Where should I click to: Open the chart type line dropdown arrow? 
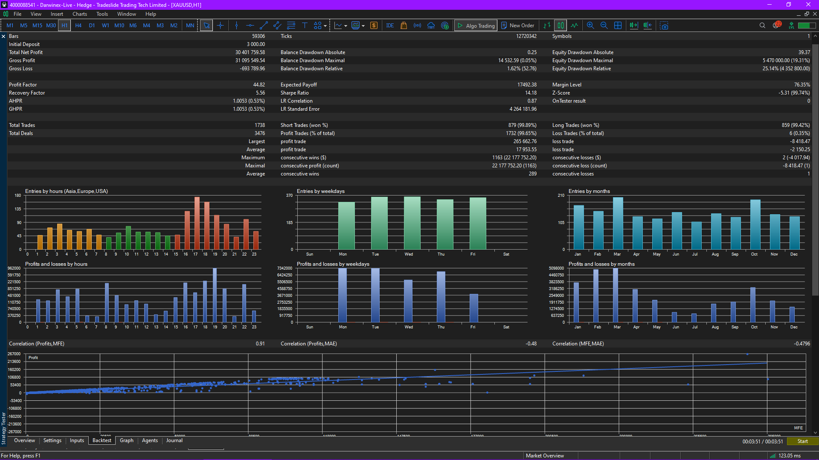pos(346,26)
